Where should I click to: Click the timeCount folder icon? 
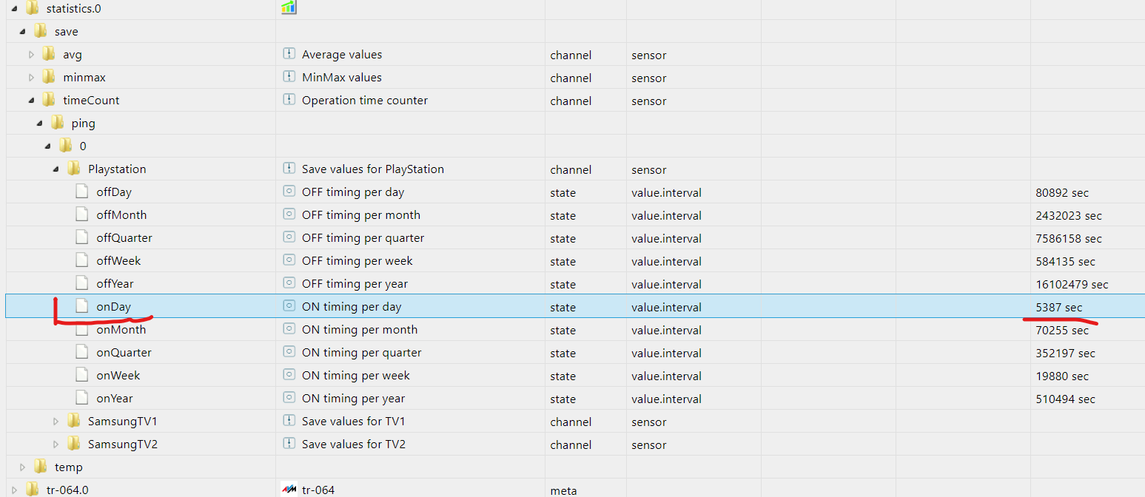(49, 100)
